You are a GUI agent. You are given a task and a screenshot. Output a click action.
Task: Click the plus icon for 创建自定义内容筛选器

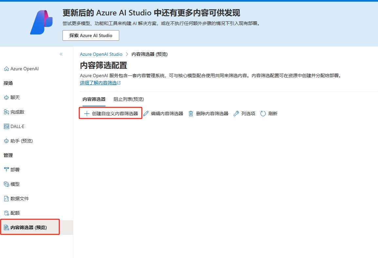(x=87, y=114)
